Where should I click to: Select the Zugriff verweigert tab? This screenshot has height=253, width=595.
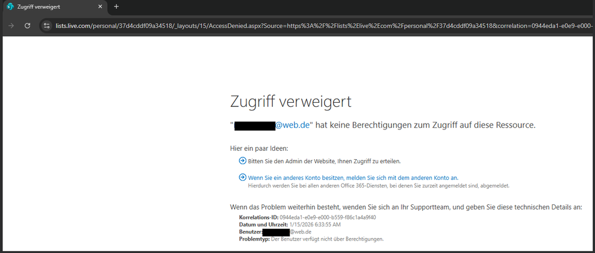click(55, 7)
